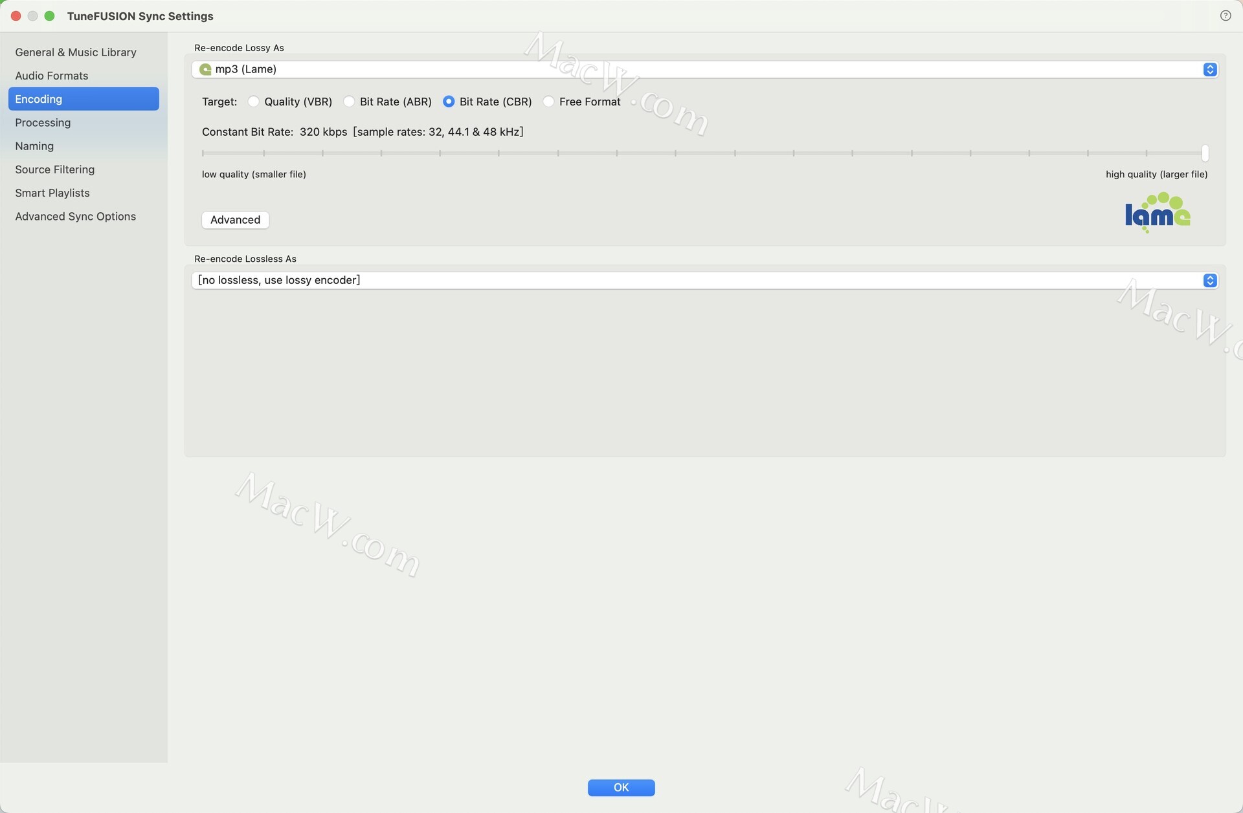Viewport: 1243px width, 813px height.
Task: Click the 'Re-encode Lossy As' heading
Action: pyautogui.click(x=239, y=48)
